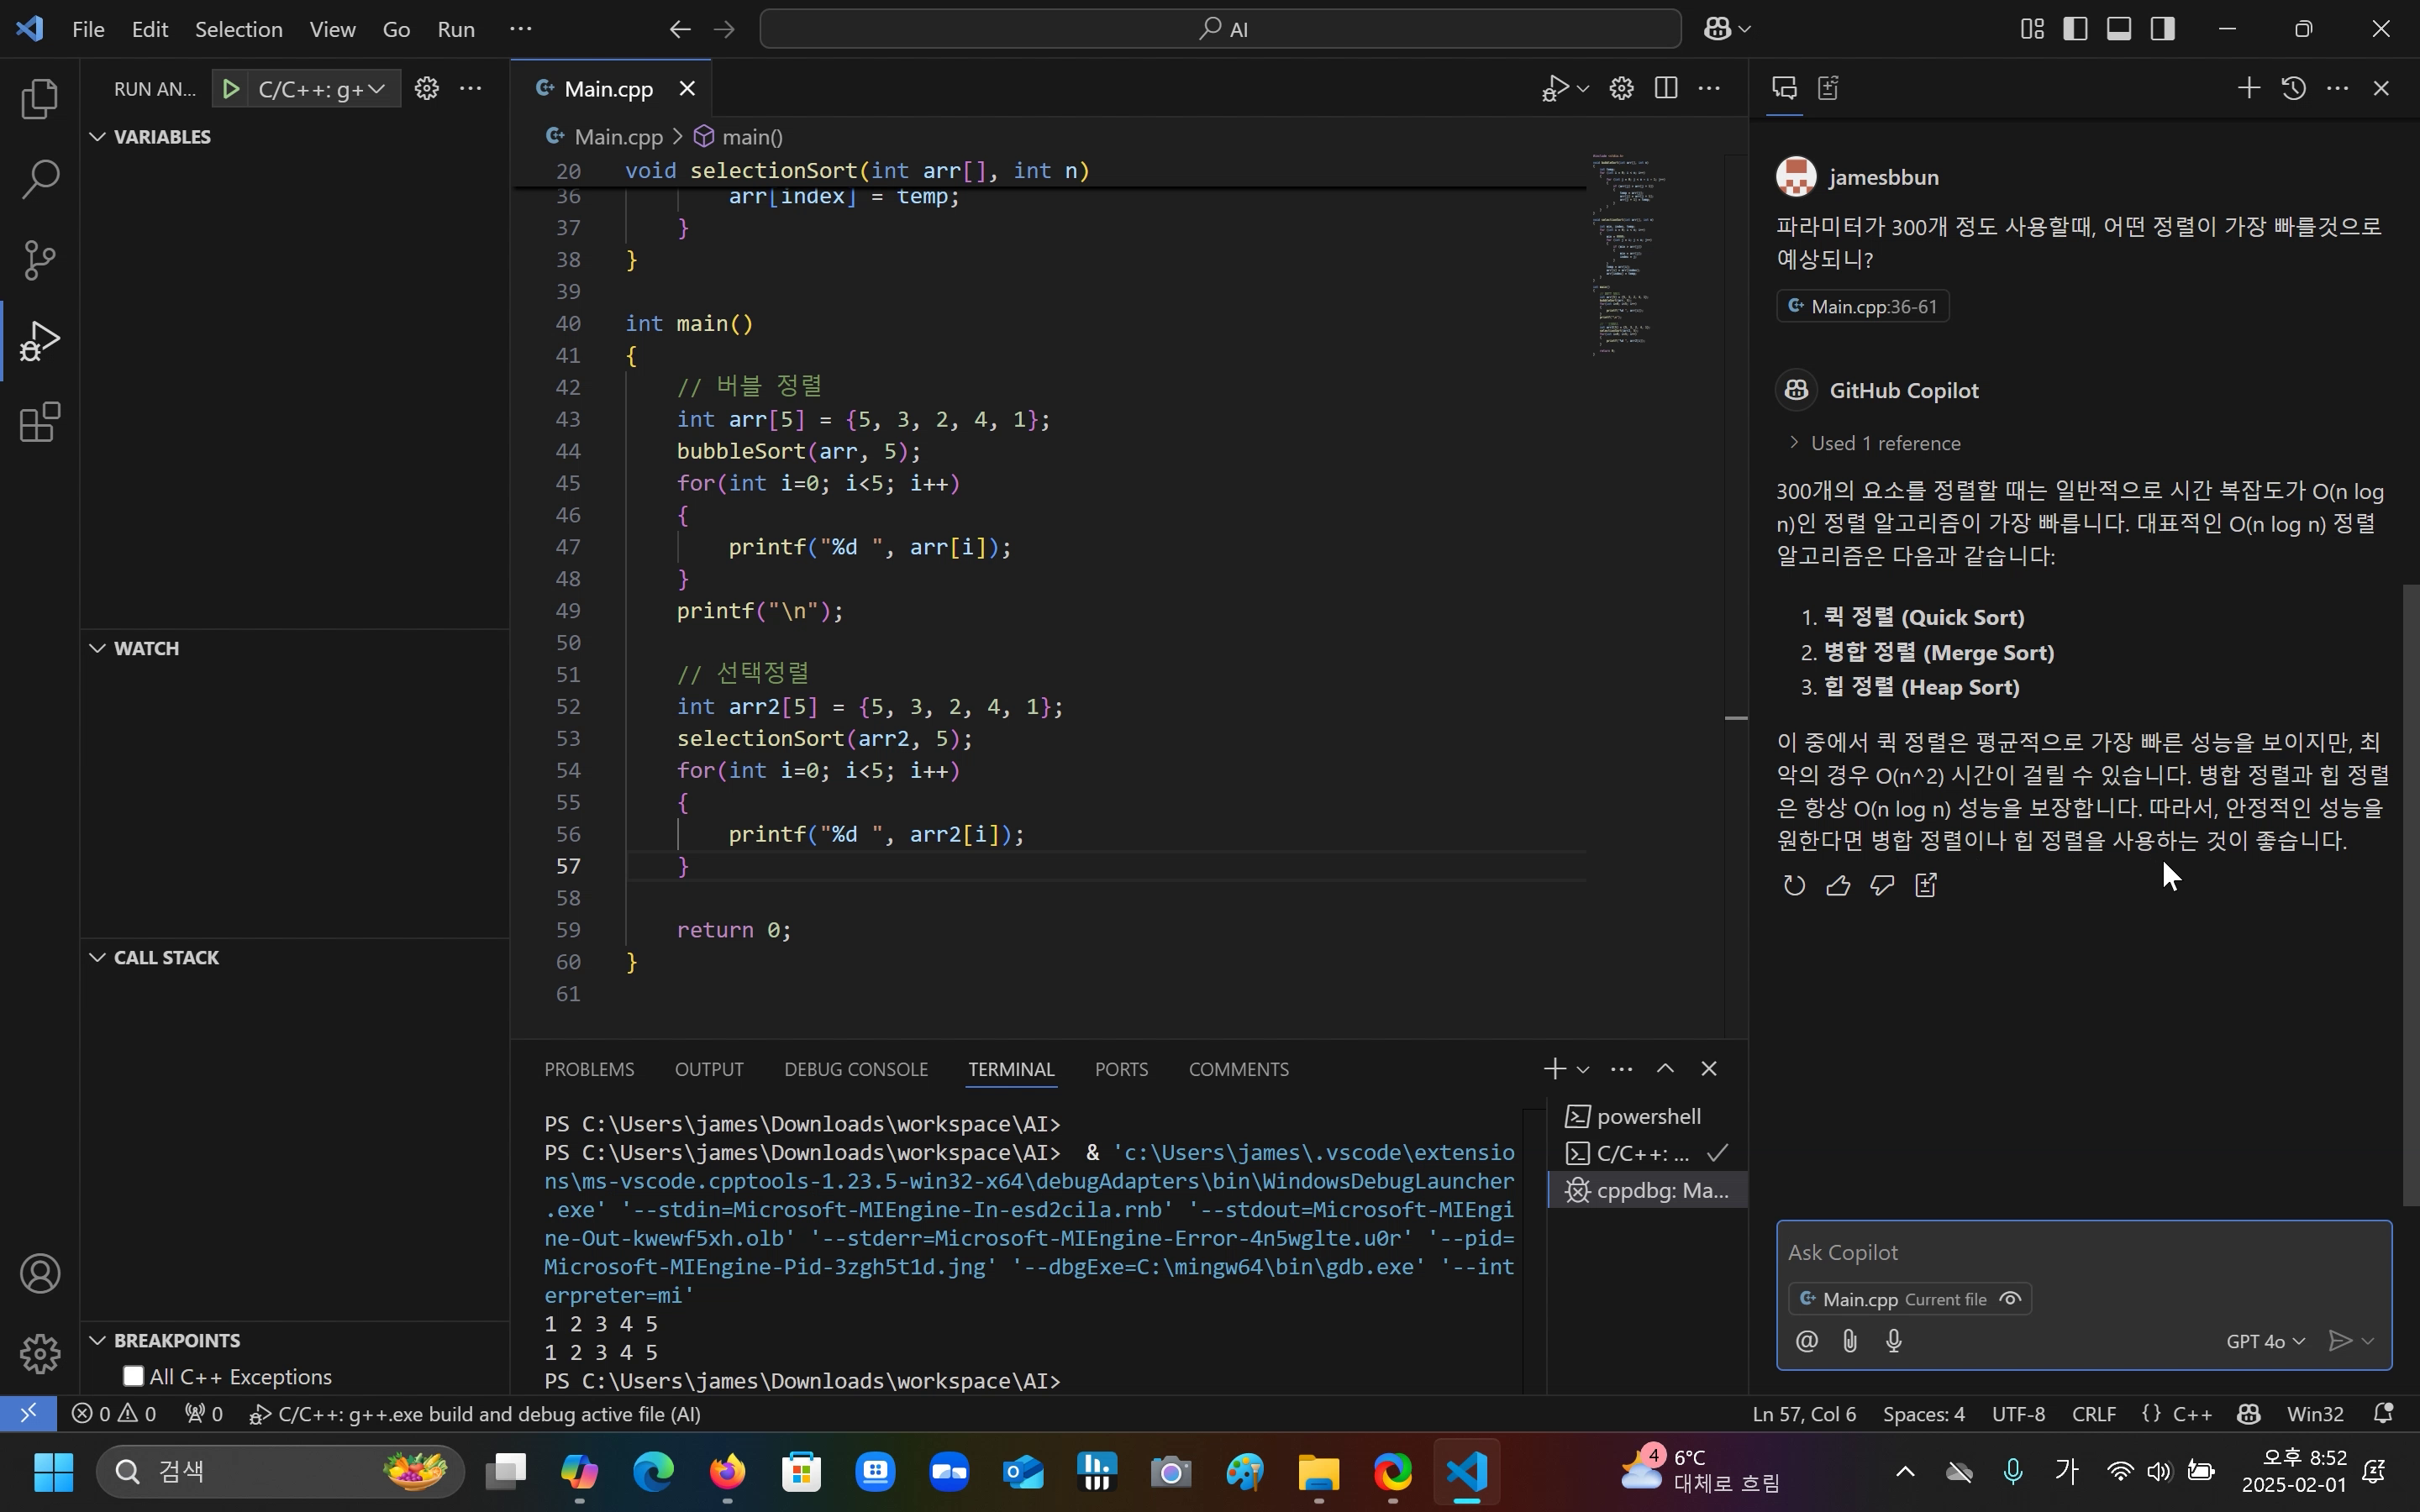Open the launch.json gear next to the debug config
The height and width of the screenshot is (1512, 2420).
[427, 89]
